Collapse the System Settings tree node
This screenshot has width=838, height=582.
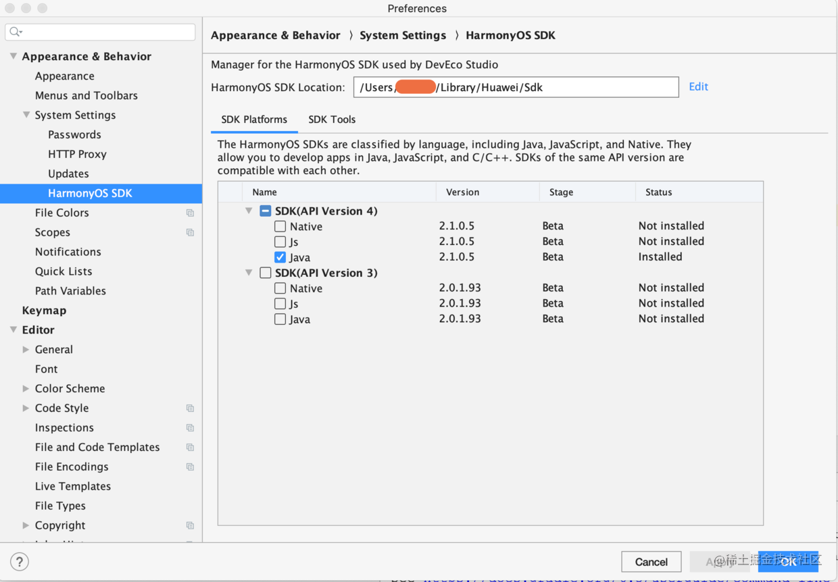pos(26,115)
